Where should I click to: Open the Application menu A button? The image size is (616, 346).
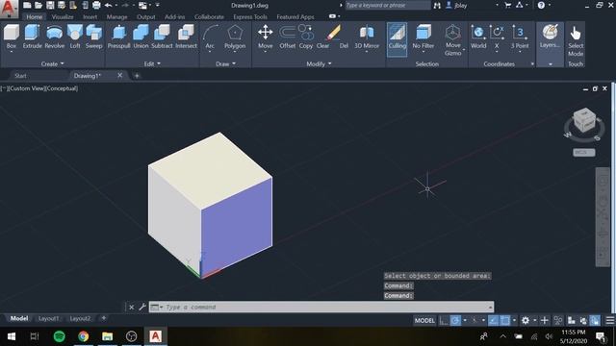pyautogui.click(x=9, y=9)
